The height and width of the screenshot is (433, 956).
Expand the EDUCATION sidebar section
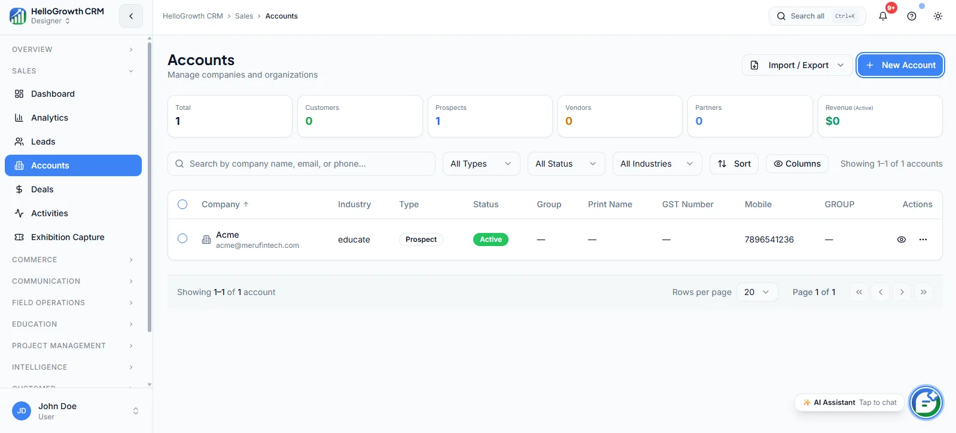click(72, 324)
